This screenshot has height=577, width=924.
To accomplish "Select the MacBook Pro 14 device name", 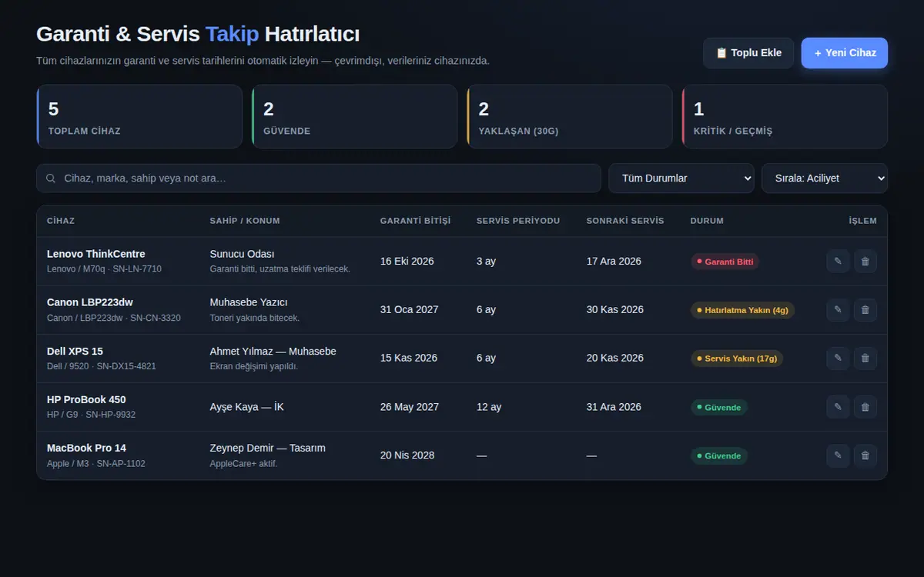I will [x=86, y=448].
